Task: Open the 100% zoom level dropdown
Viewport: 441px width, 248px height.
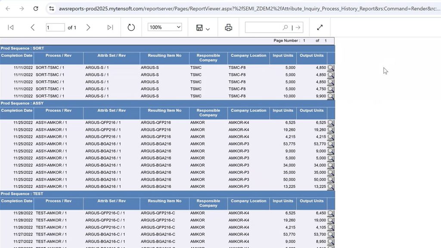Action: [164, 27]
